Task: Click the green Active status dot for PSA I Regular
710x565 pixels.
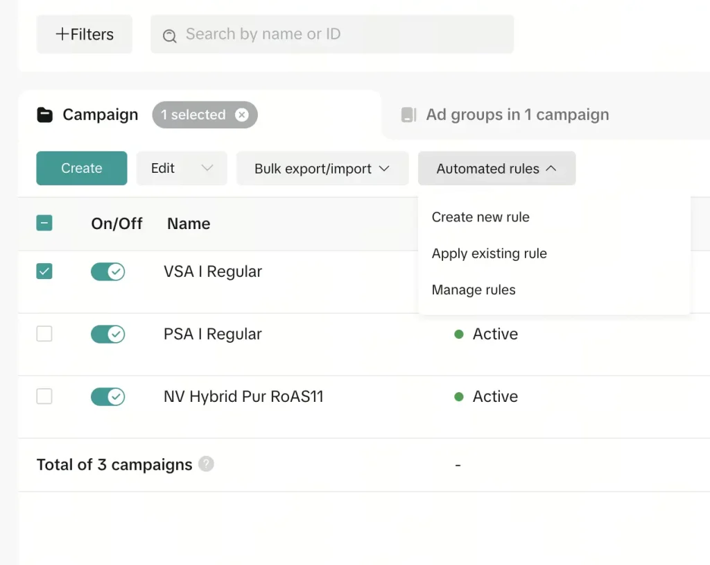Action: pyautogui.click(x=458, y=334)
